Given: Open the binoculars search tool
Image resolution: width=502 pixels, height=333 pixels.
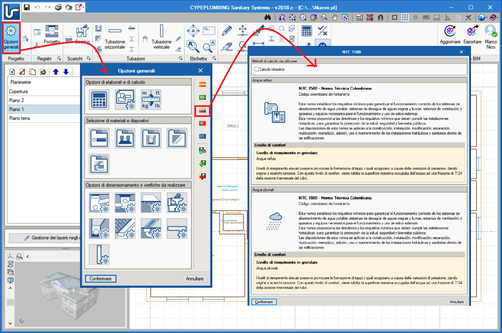Looking at the screenshot, I should 267,17.
